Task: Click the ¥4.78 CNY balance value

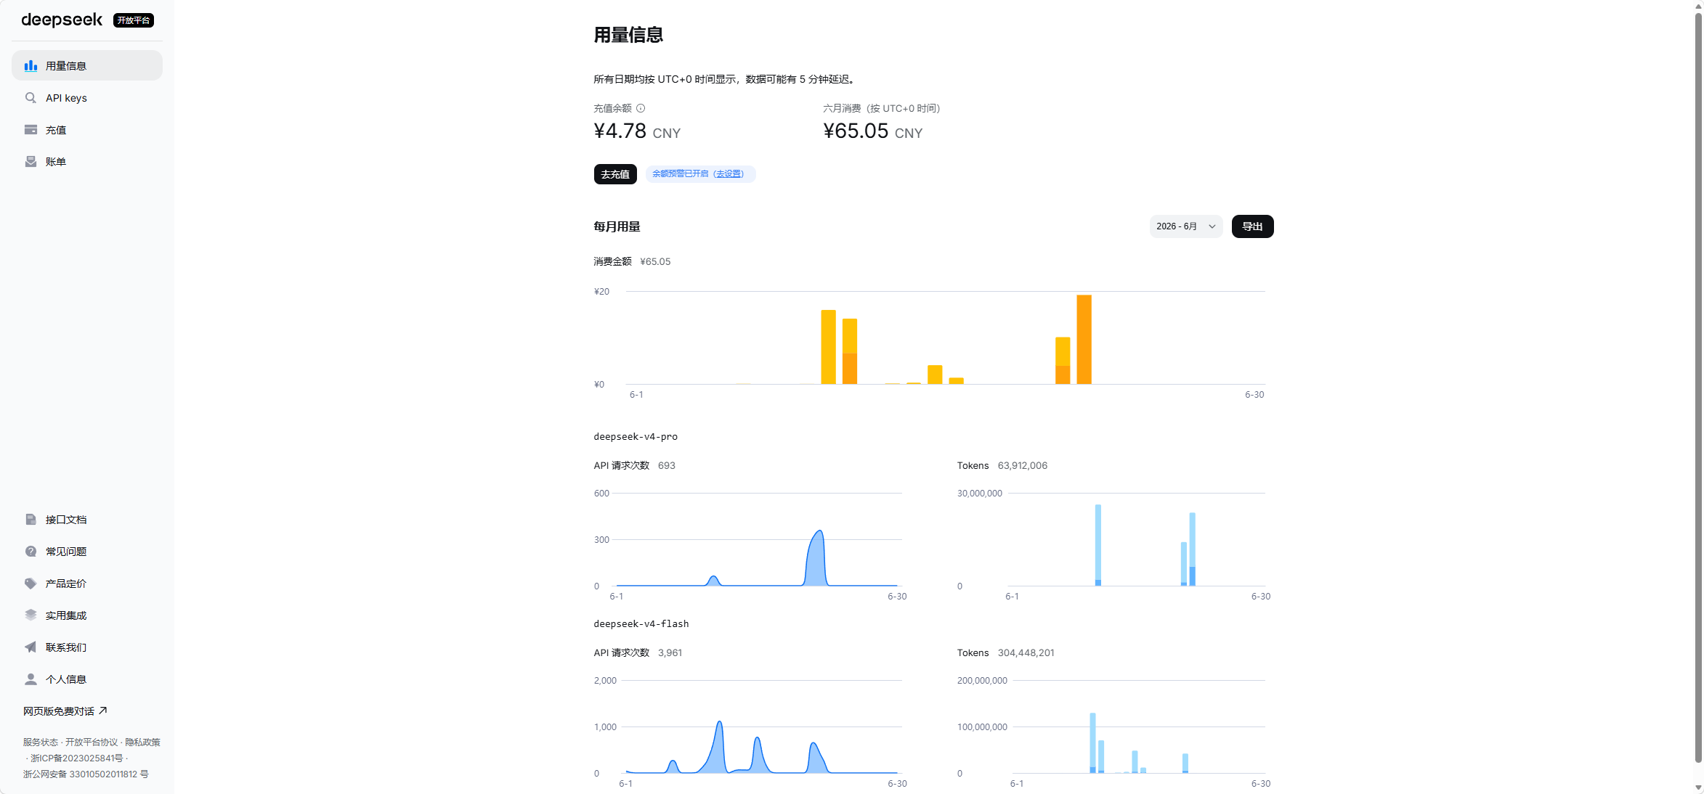Action: (637, 131)
